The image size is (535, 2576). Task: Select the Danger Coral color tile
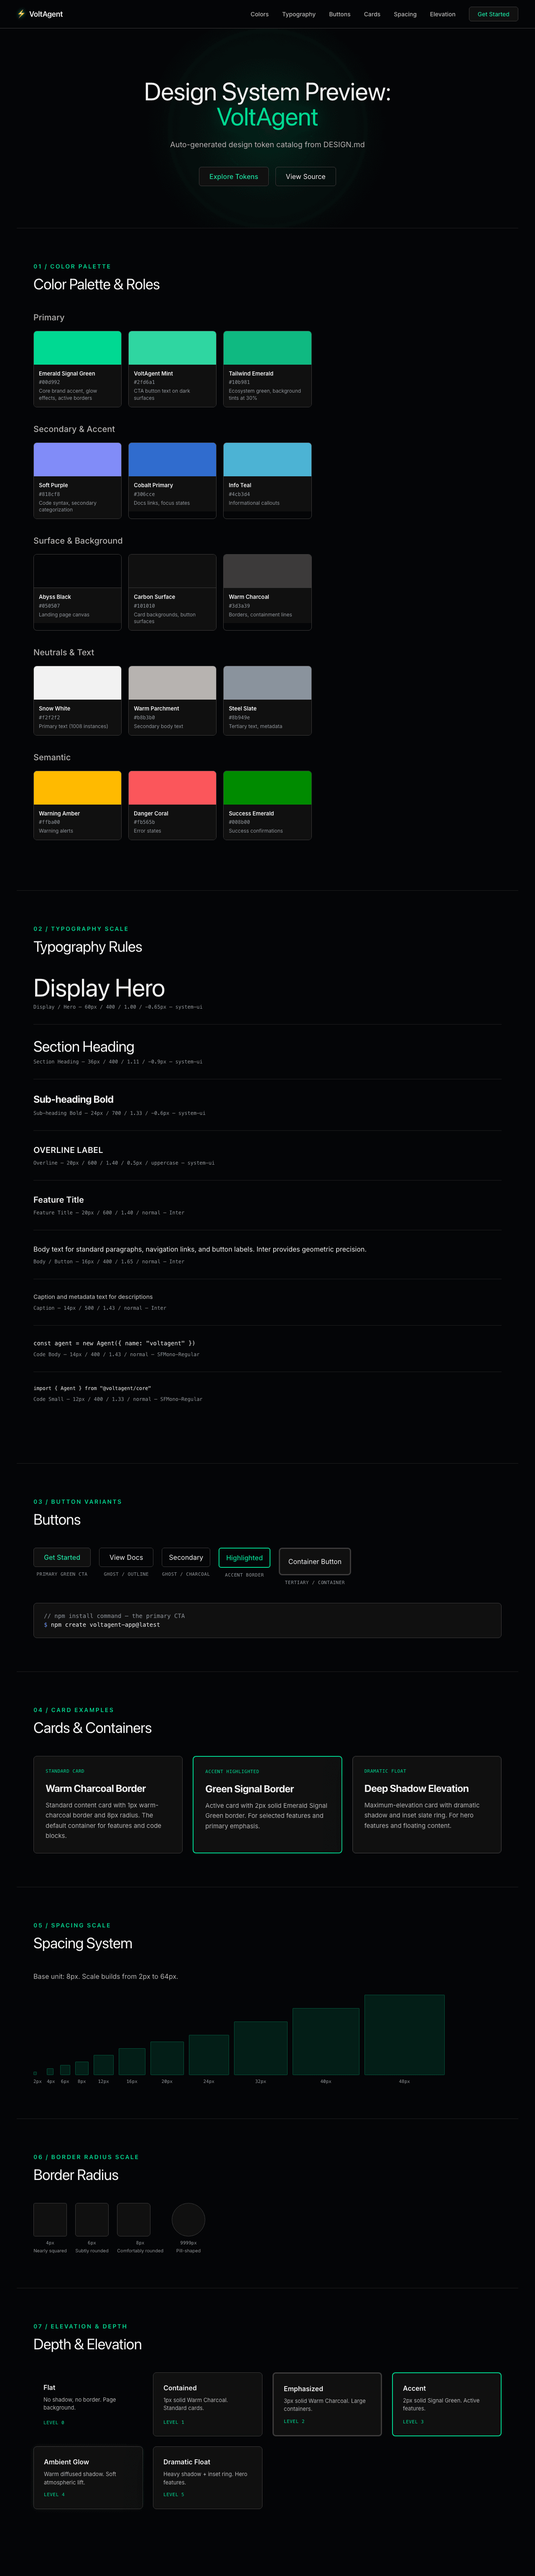(x=172, y=803)
